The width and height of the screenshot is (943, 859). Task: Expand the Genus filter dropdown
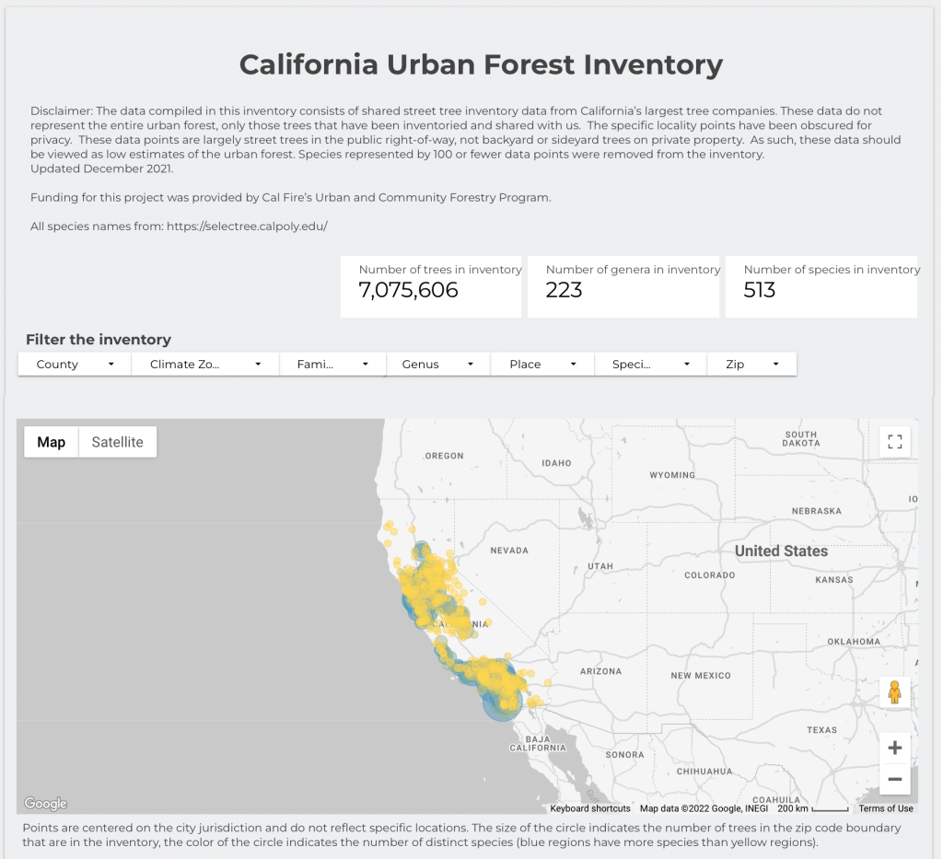tap(437, 365)
